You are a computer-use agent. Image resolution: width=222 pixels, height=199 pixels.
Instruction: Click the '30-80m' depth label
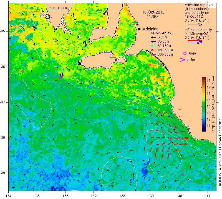pyautogui.click(x=163, y=41)
